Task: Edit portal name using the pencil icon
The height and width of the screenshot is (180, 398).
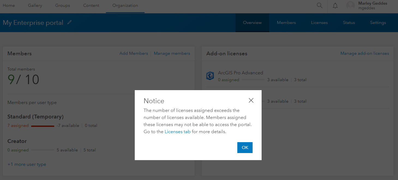Action: (70, 23)
